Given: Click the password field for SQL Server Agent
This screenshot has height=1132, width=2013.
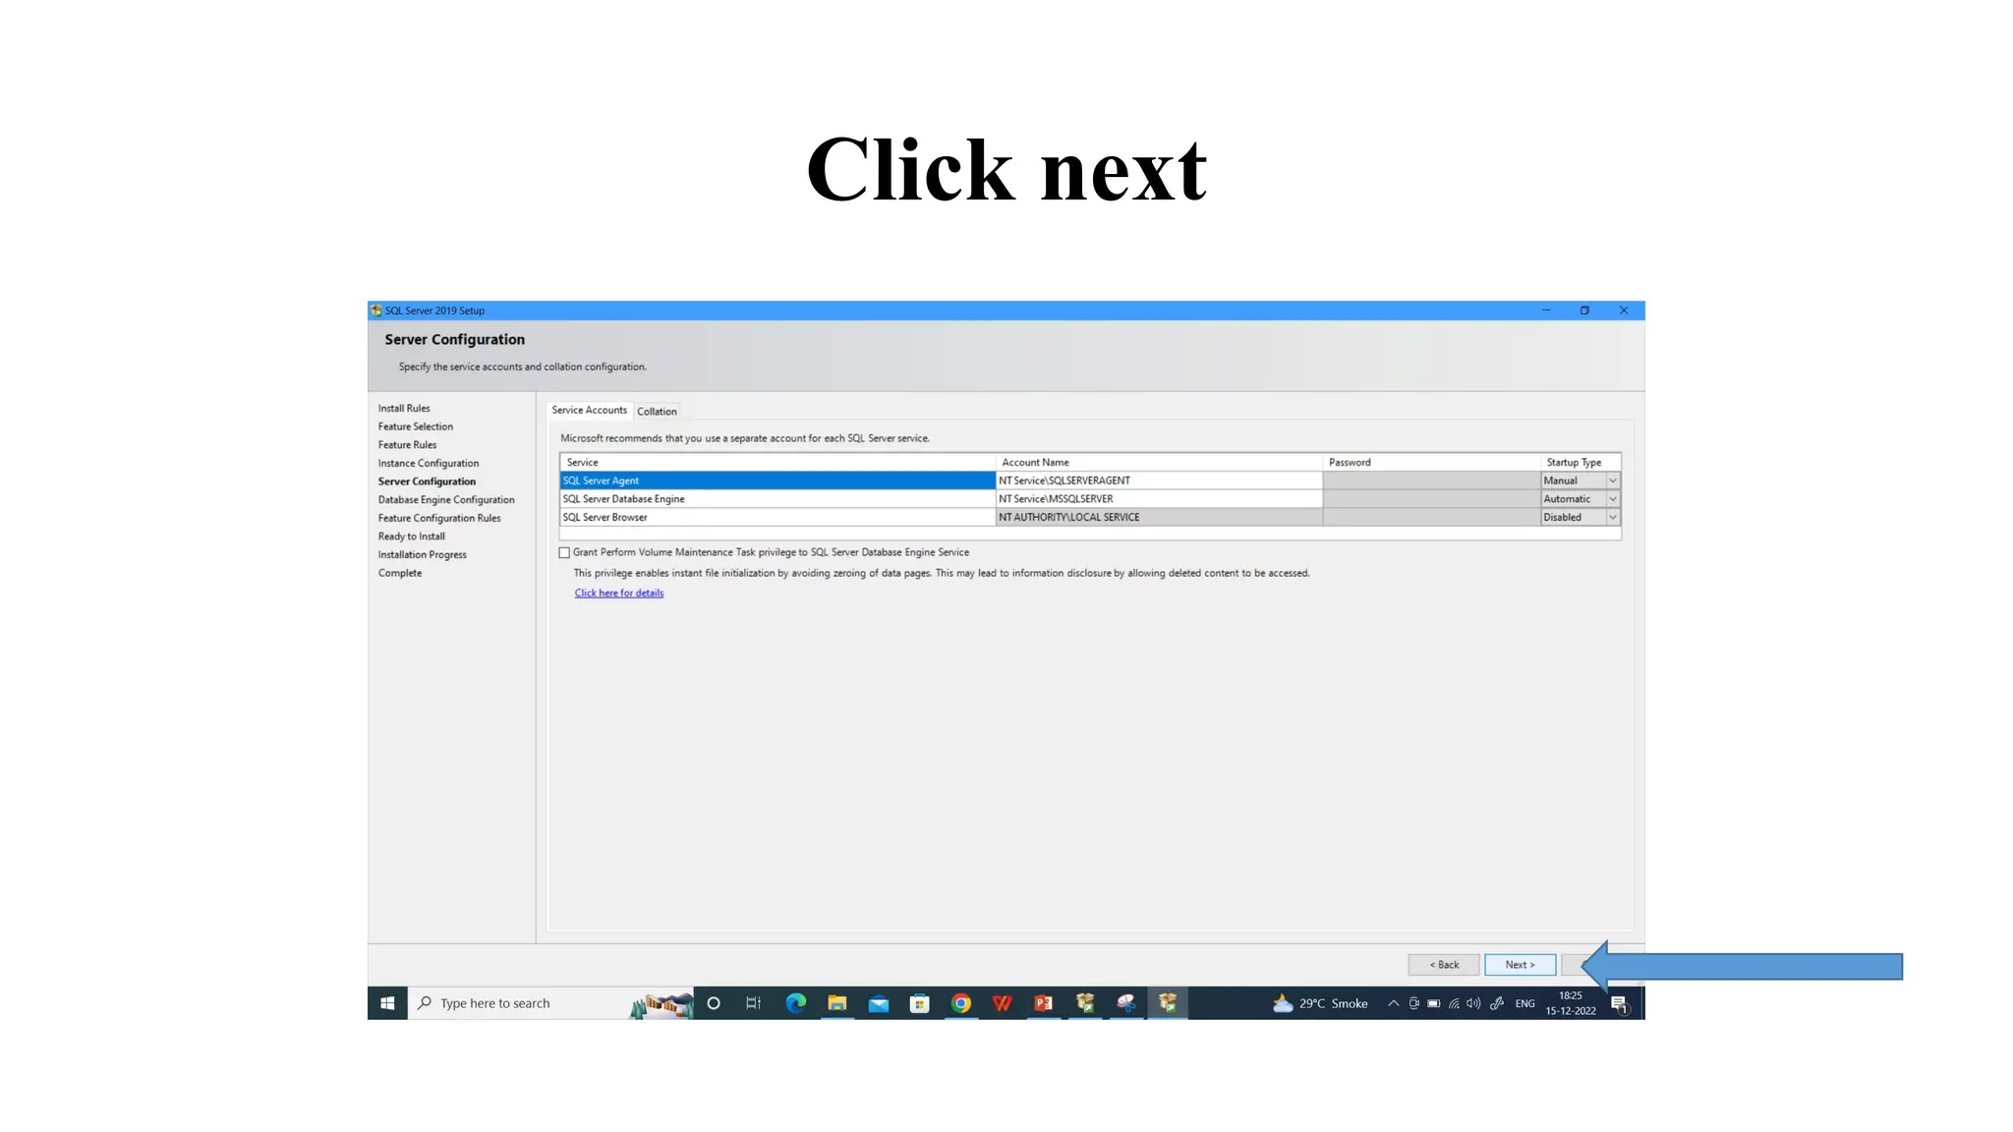Looking at the screenshot, I should (x=1431, y=481).
